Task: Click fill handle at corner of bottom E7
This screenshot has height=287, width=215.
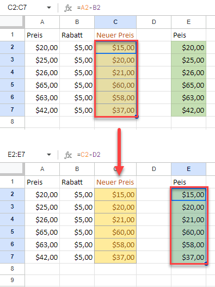Action: point(206,264)
